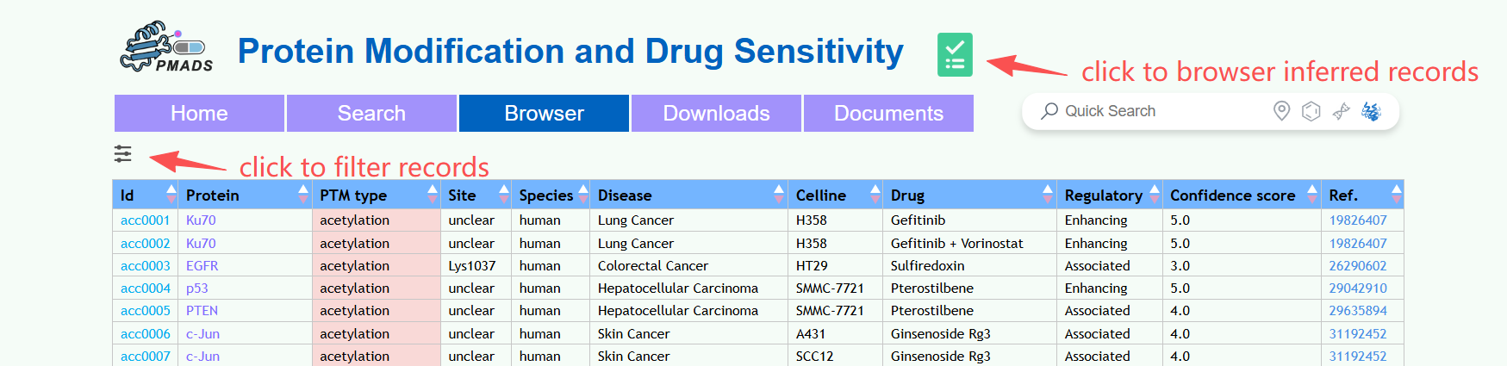Sort records by PTM type column
The width and height of the screenshot is (1507, 366).
[x=433, y=195]
